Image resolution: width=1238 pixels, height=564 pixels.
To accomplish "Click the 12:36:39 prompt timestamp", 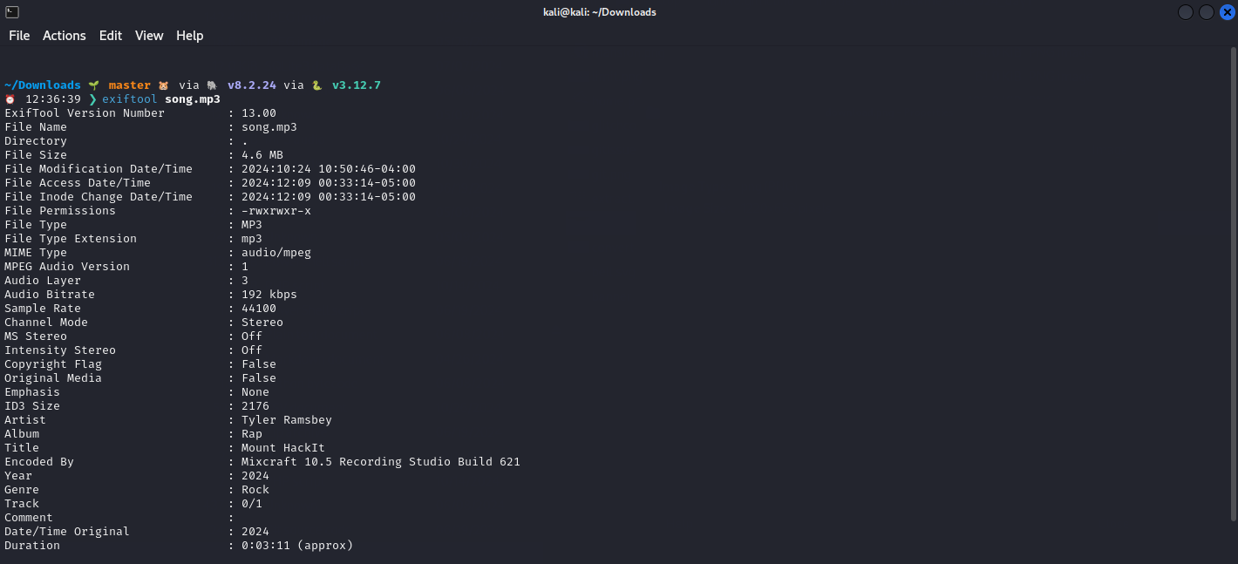I will coord(53,99).
